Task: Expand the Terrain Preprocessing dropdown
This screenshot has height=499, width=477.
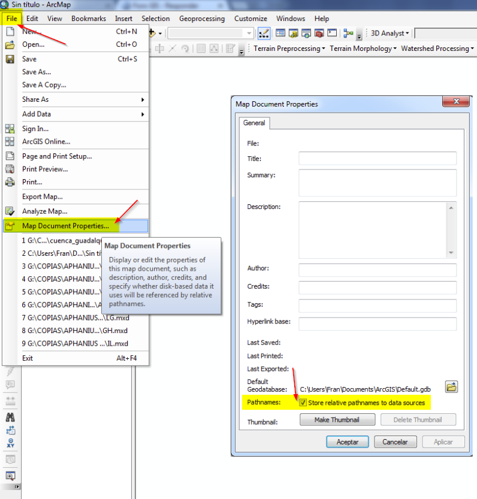Action: click(x=289, y=49)
